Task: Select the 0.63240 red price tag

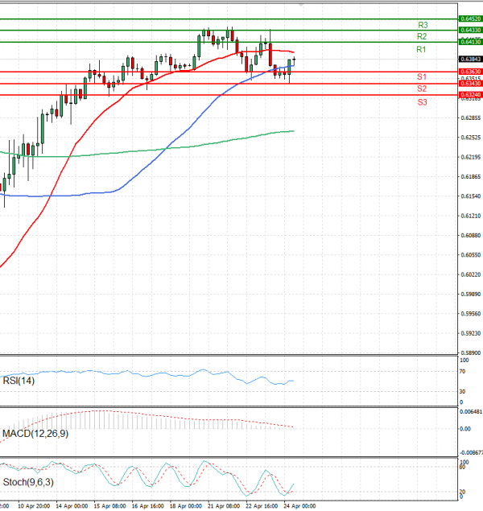Action: [x=471, y=95]
